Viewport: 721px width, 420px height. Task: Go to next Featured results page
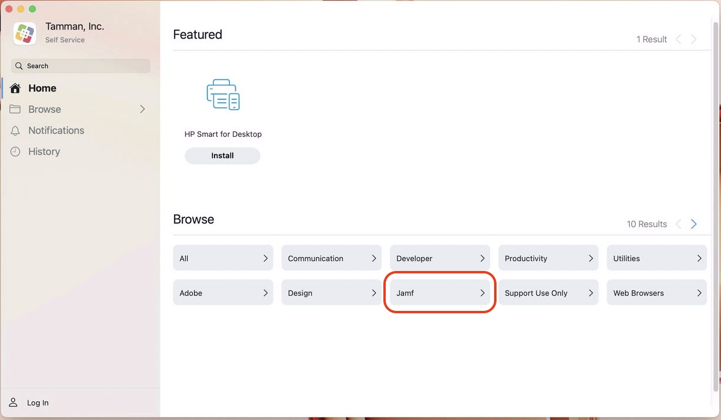click(694, 39)
